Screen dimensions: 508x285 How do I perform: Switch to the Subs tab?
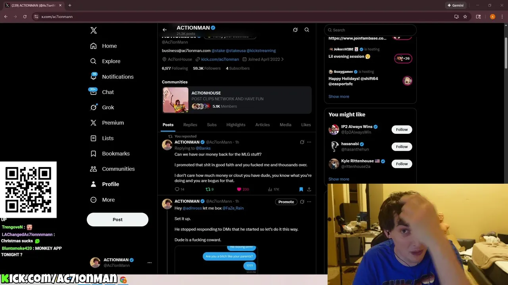tap(212, 125)
